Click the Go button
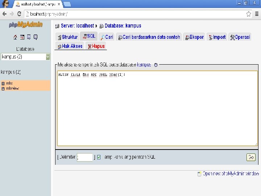Viewport: 261px width, 196px height. (x=251, y=157)
